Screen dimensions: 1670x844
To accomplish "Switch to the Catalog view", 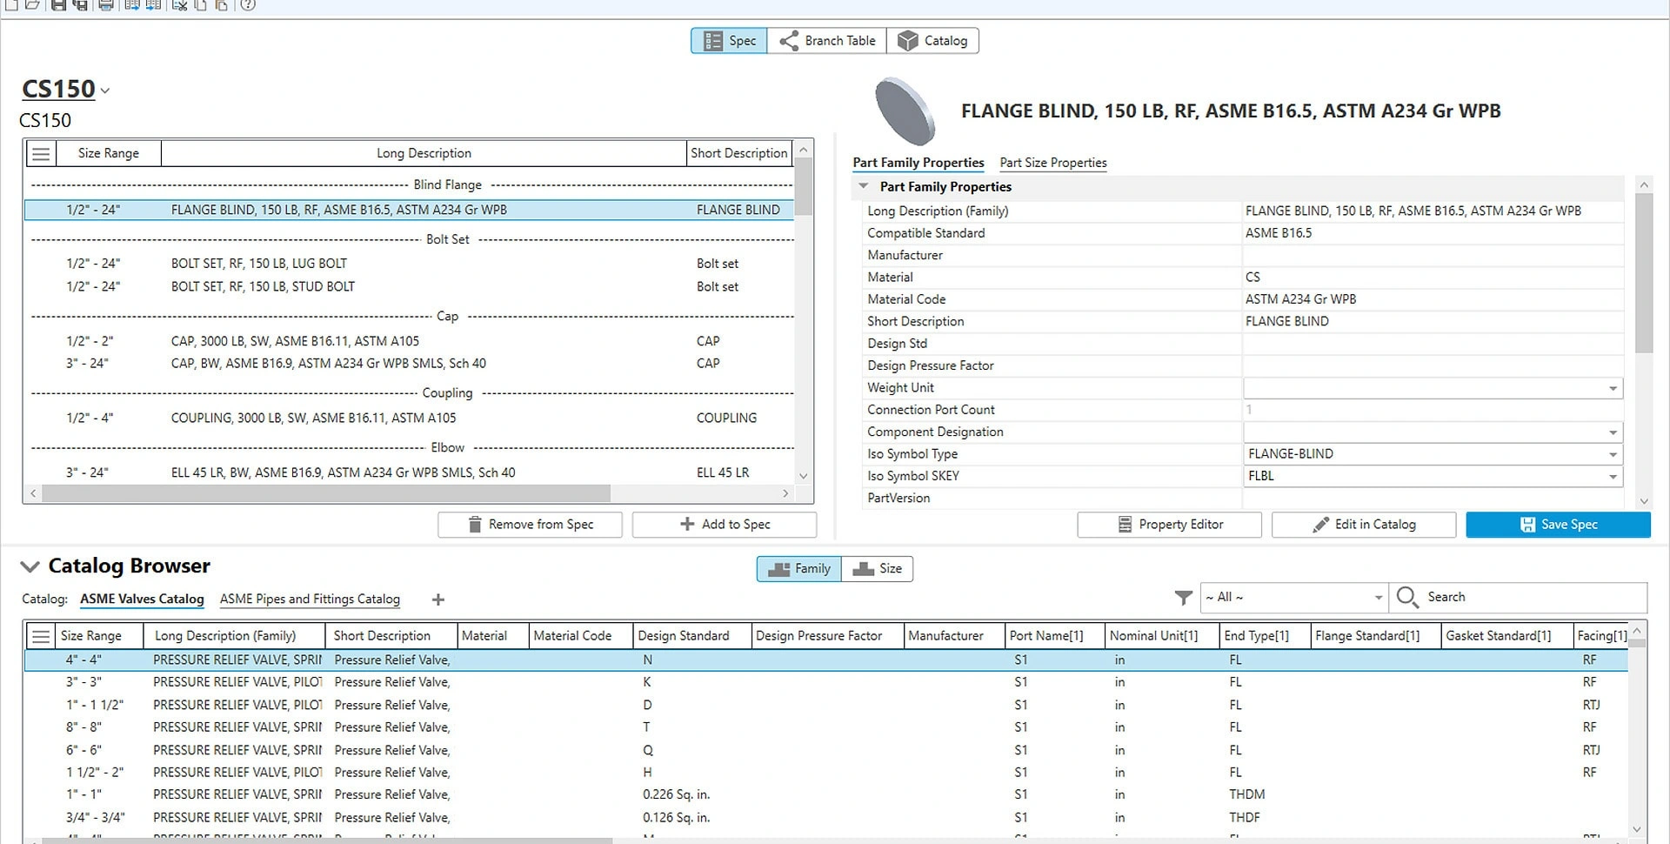I will coord(933,41).
